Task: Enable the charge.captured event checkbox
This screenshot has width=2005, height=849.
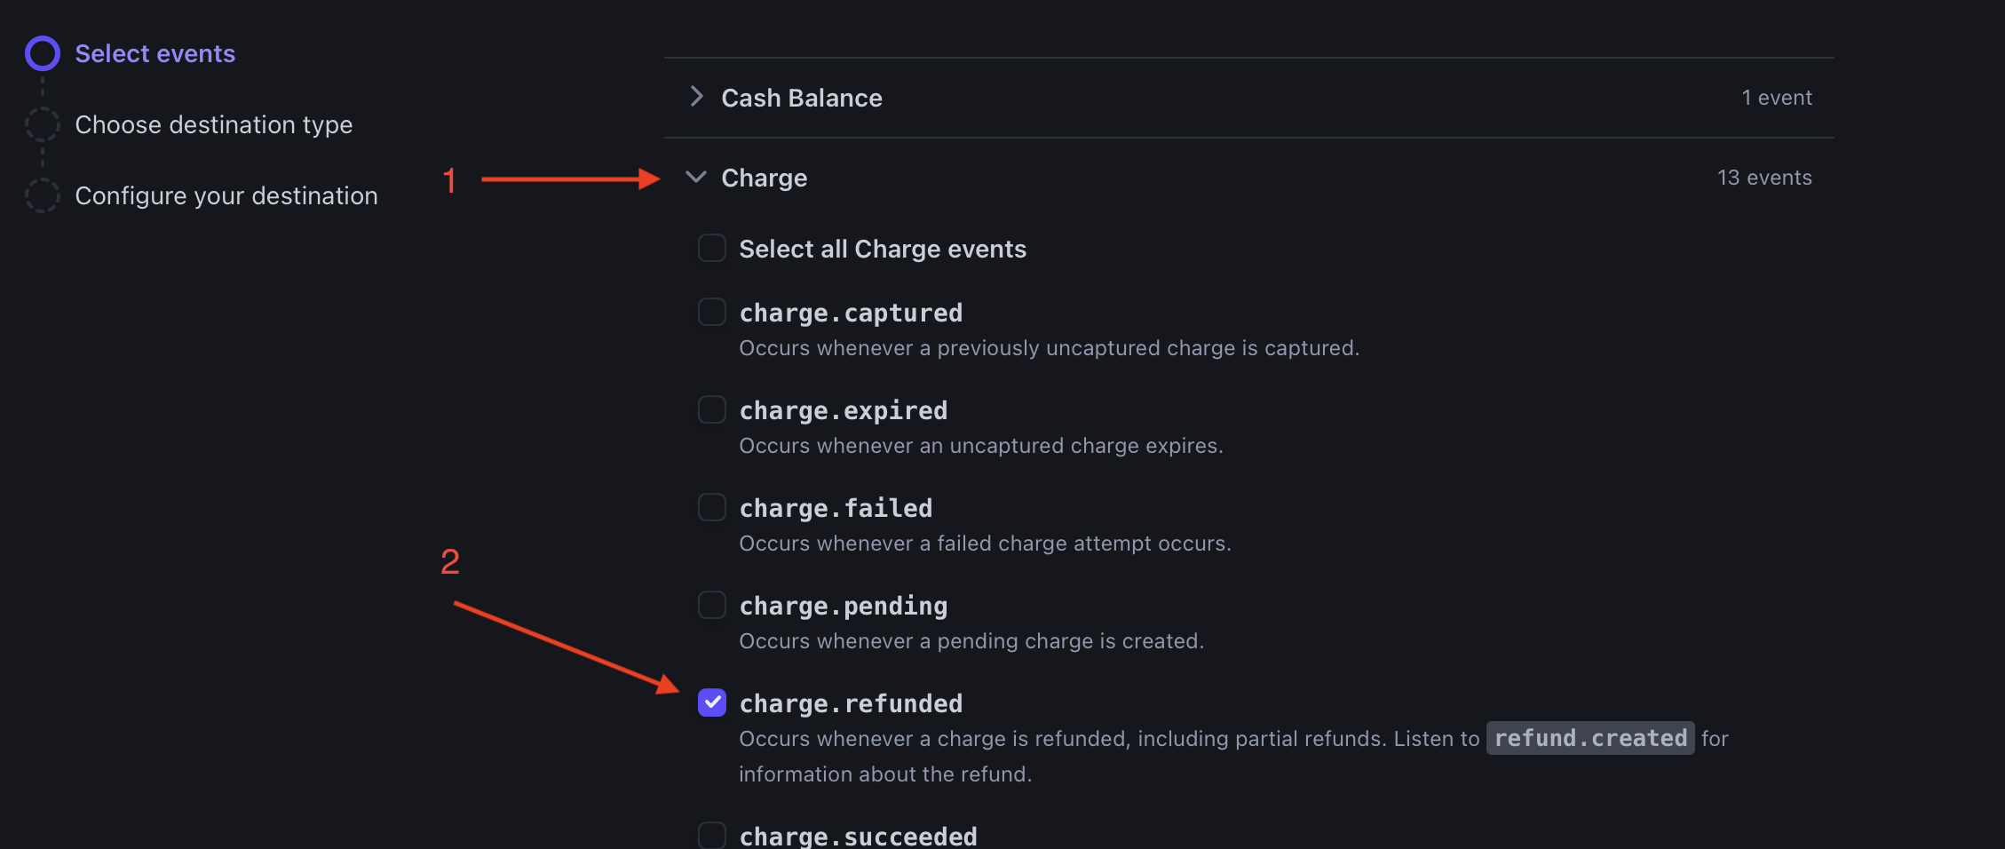Action: 712,313
